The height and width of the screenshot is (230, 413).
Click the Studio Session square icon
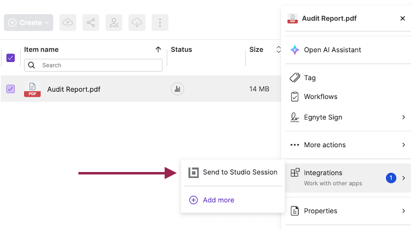tap(194, 172)
